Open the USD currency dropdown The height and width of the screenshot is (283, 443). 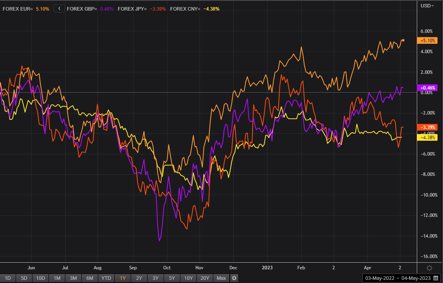428,6
